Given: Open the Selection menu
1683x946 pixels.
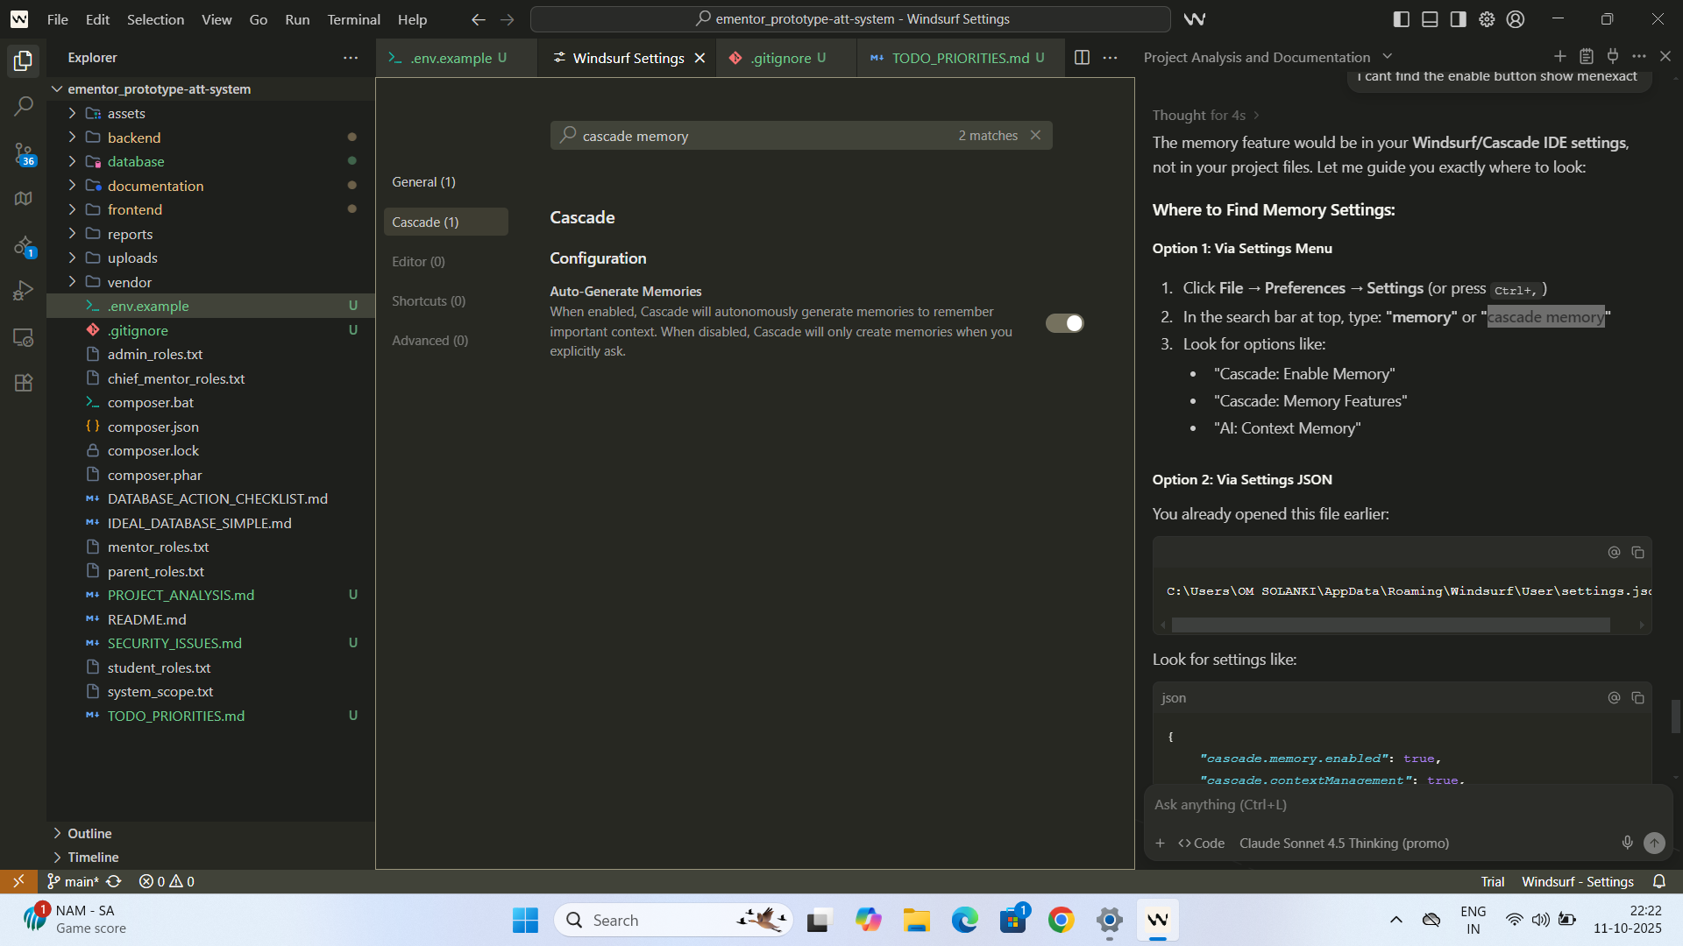Looking at the screenshot, I should 155,19.
